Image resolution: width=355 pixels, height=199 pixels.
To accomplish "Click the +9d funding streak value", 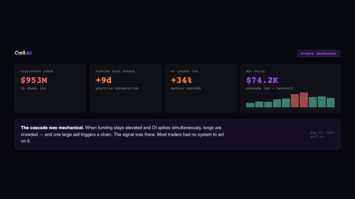I will coord(104,80).
